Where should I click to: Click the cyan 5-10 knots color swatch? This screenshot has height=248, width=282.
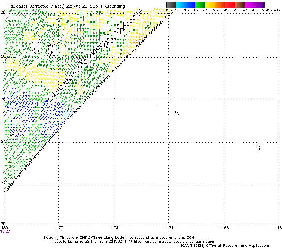[181, 5]
